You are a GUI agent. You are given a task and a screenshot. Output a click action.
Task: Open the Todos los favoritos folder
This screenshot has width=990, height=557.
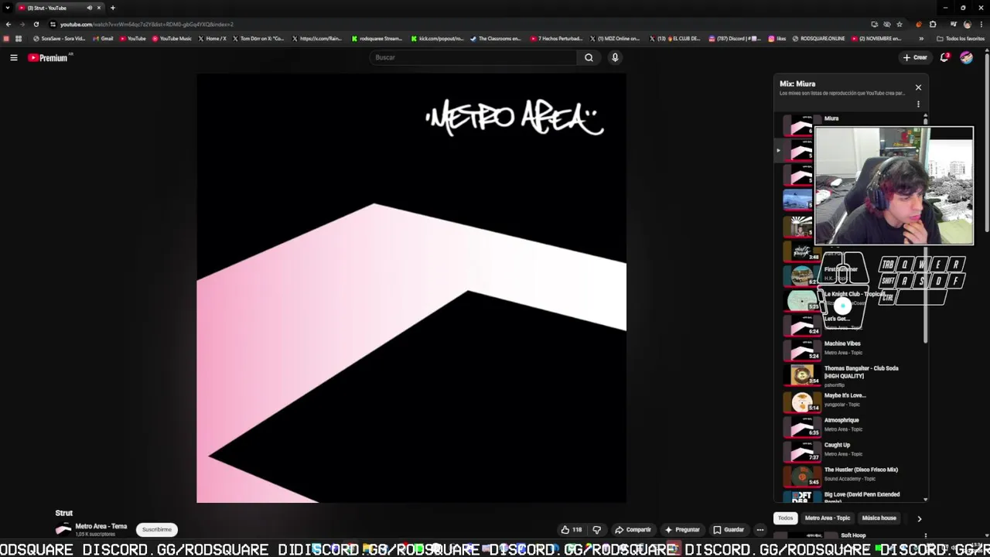(961, 39)
